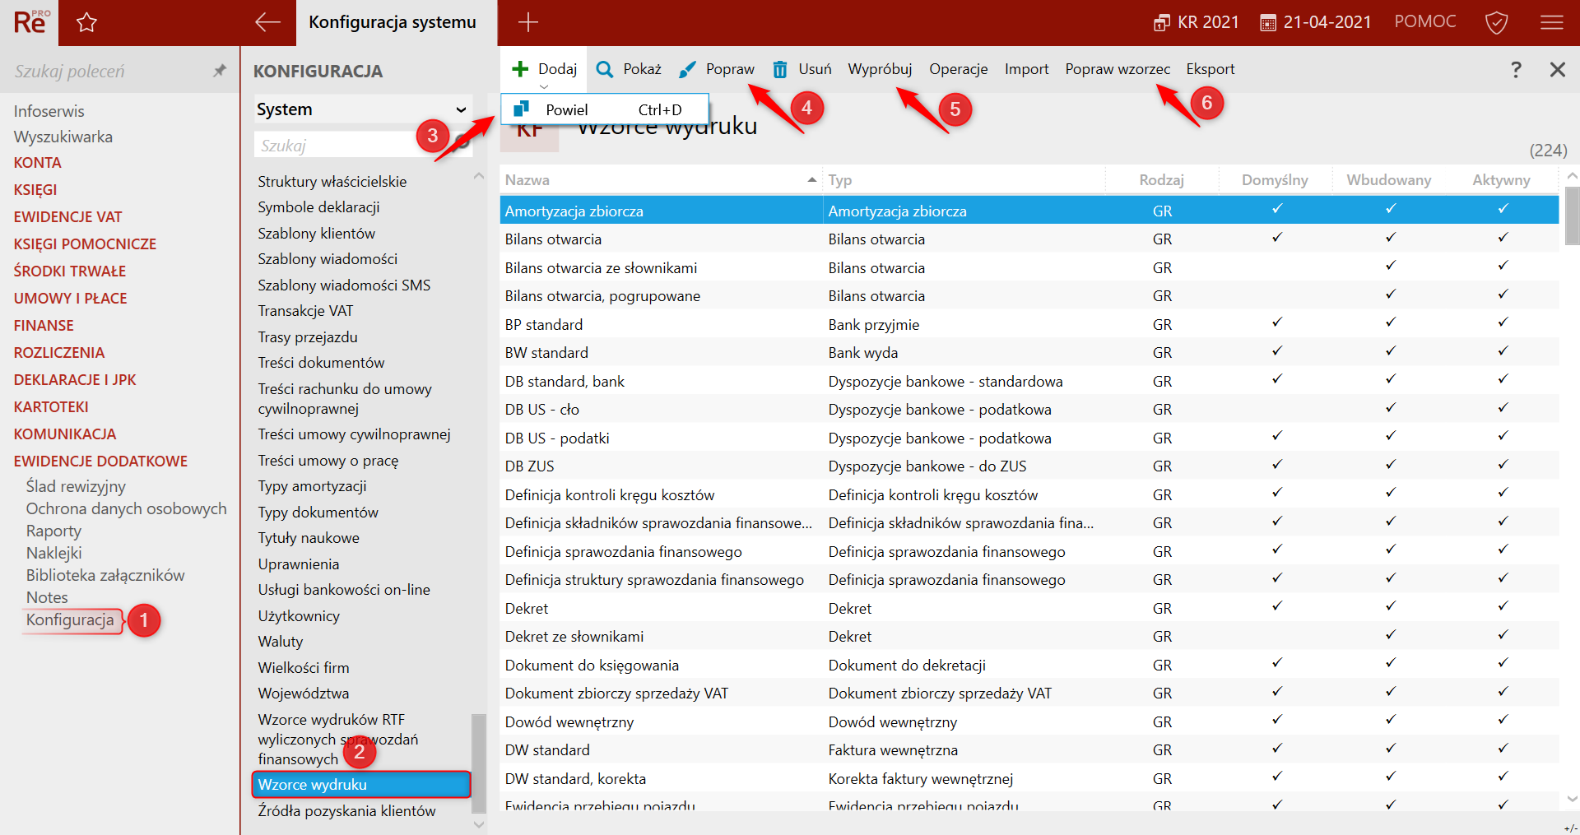Open the KSIĘGI menu section
Image resolution: width=1580 pixels, height=835 pixels.
pos(35,190)
